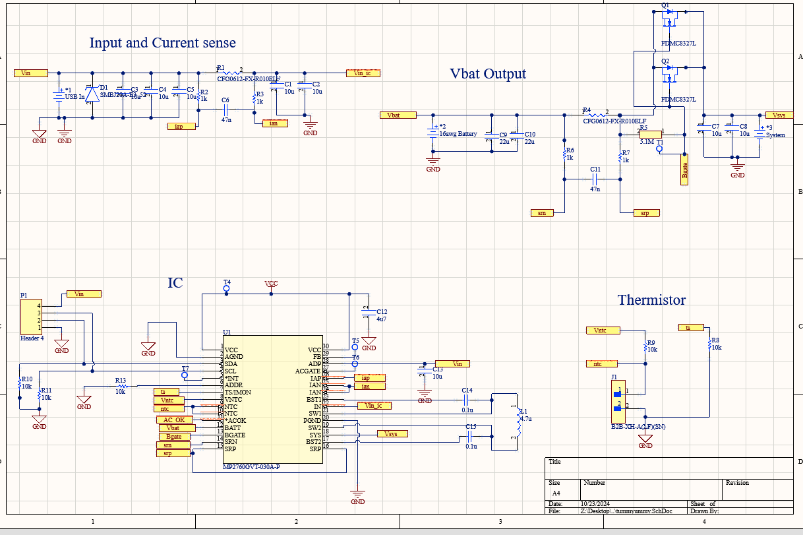Select capacitor C14 0.1u

tap(467, 399)
